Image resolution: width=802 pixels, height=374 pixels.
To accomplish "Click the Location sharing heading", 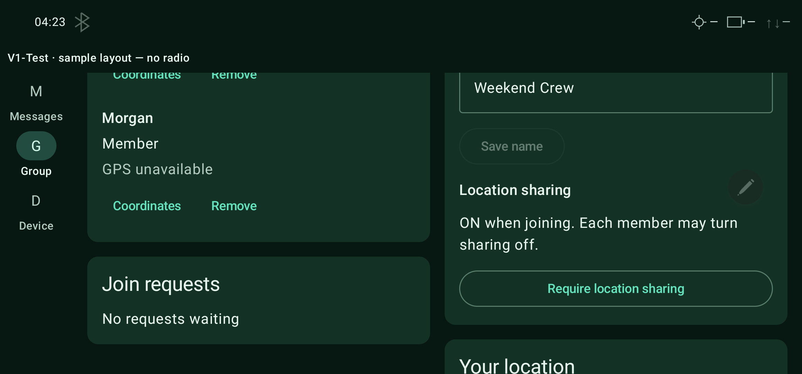I will tap(515, 190).
